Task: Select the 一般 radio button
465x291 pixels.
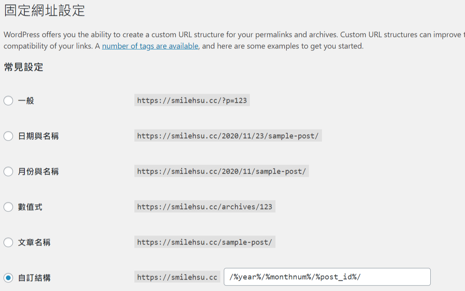Action: click(8, 101)
